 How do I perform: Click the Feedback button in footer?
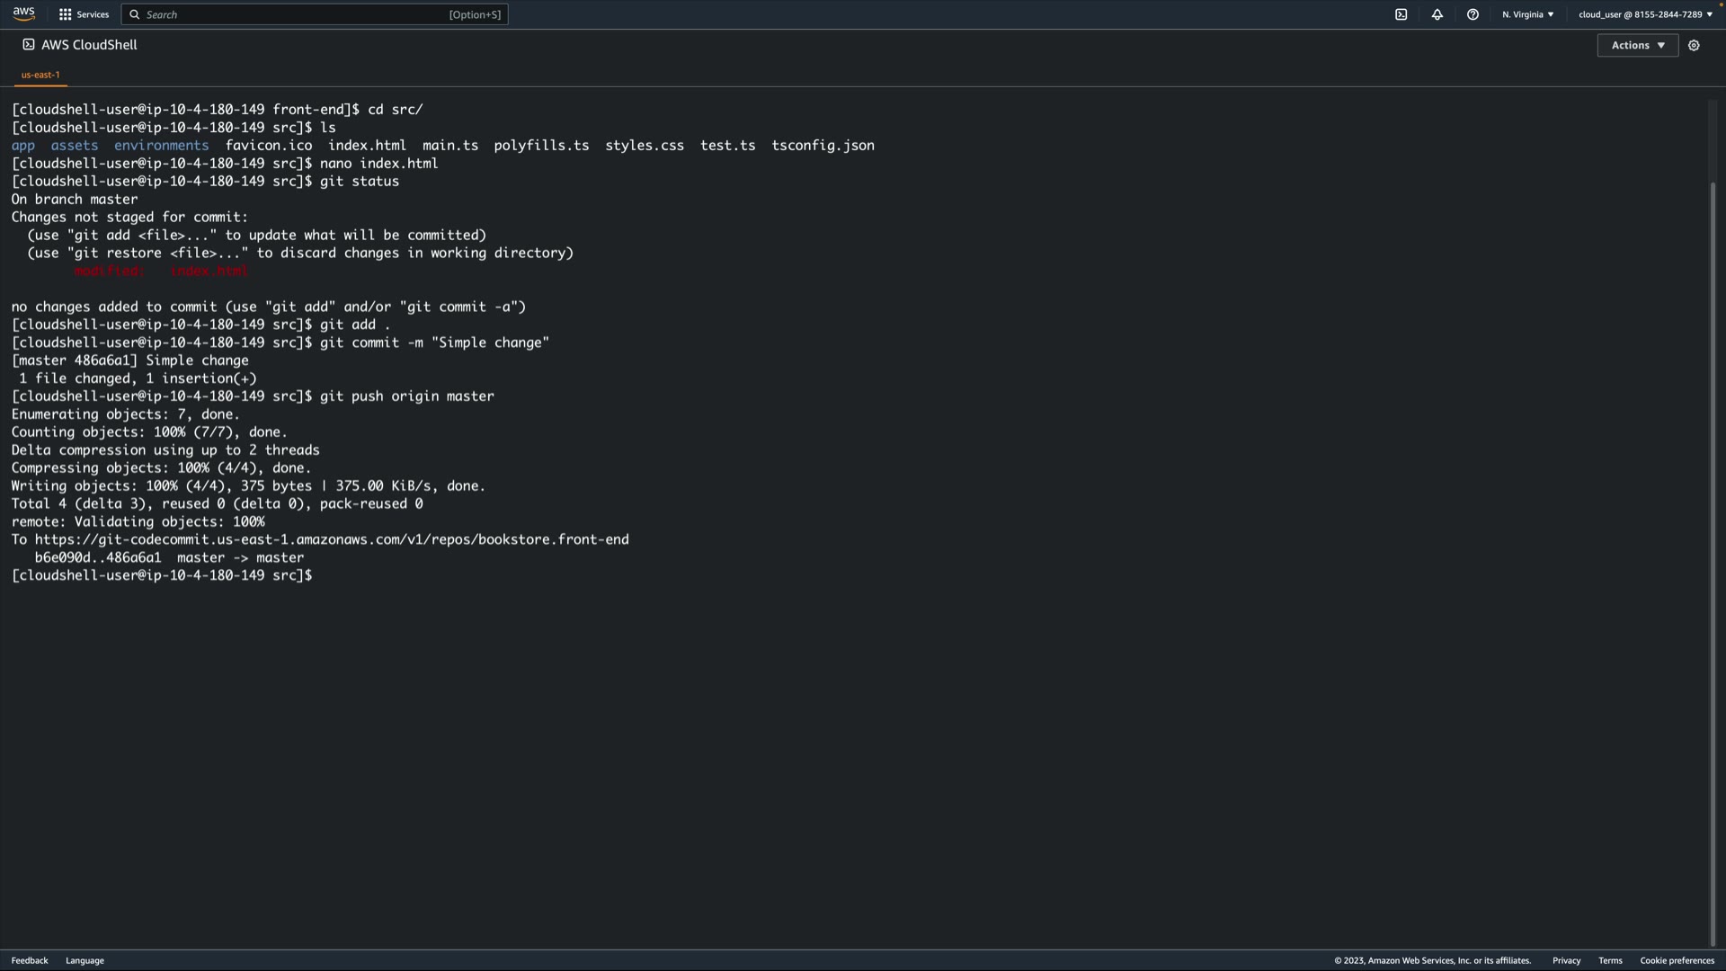[x=30, y=960]
